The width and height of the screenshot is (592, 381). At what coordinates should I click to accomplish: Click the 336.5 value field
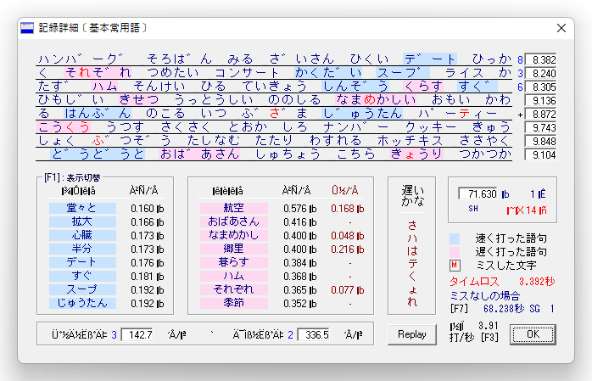click(313, 334)
